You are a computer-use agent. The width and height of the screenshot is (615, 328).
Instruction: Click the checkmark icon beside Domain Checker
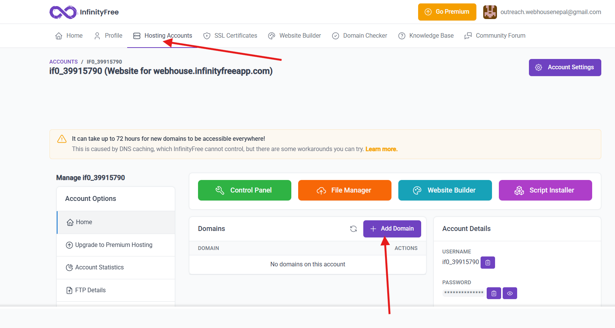[335, 36]
